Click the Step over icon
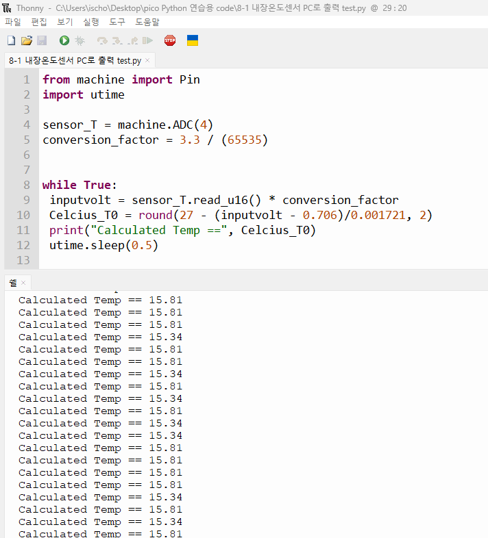 coord(102,41)
